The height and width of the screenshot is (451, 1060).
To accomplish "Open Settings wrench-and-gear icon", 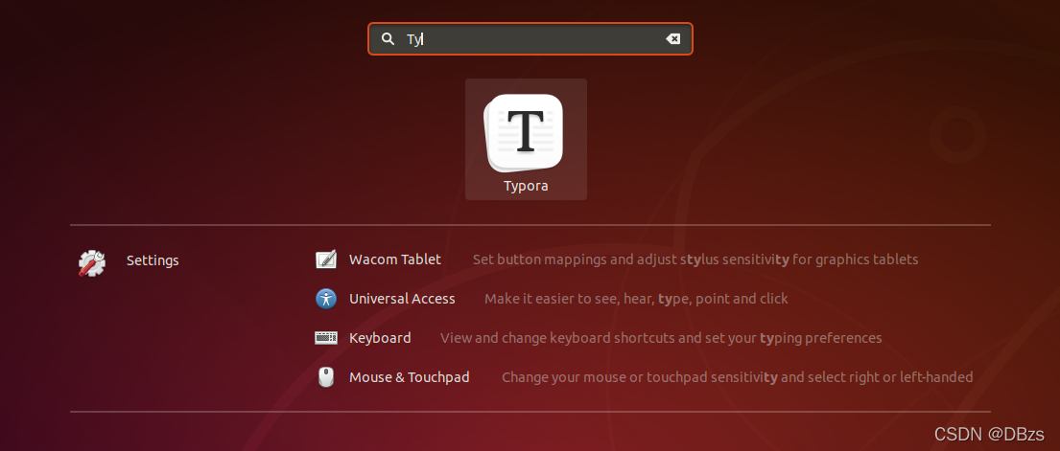I will 92,262.
